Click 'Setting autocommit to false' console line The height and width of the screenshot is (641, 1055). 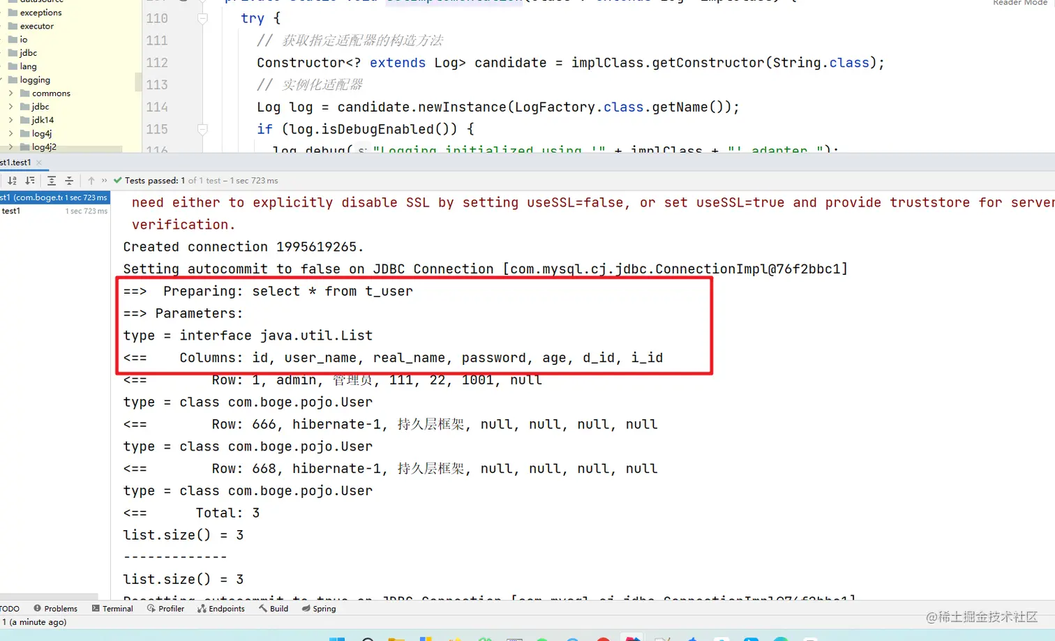(486, 269)
